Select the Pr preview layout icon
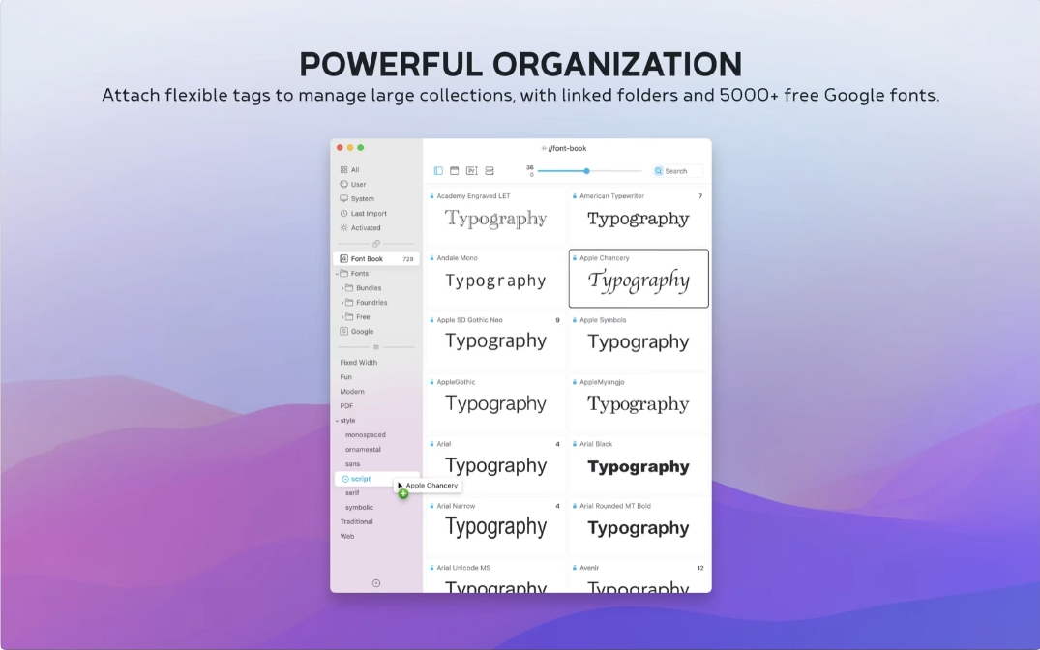The image size is (1040, 650). click(x=471, y=171)
